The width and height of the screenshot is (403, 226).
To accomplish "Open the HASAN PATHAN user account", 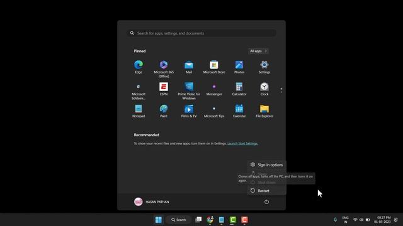I will click(152, 202).
